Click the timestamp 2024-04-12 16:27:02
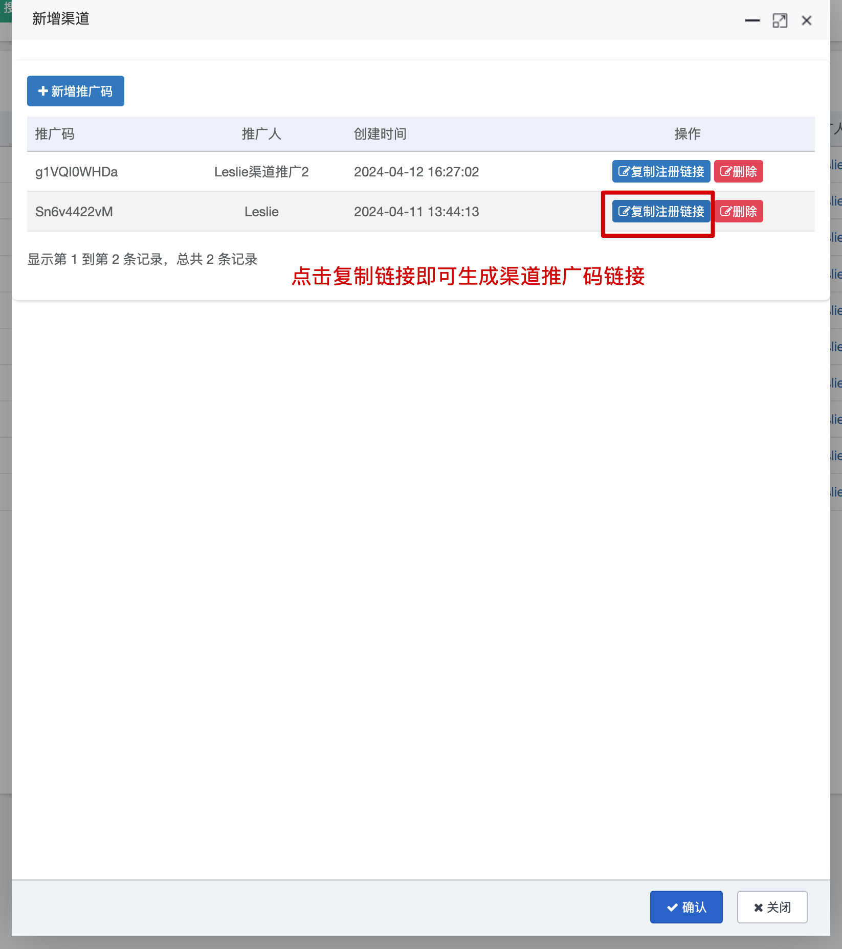This screenshot has height=949, width=842. (416, 172)
